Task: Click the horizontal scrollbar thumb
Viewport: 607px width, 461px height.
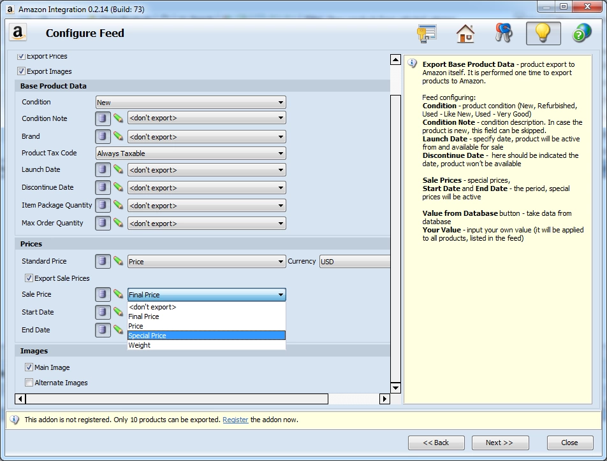Action: click(x=177, y=399)
